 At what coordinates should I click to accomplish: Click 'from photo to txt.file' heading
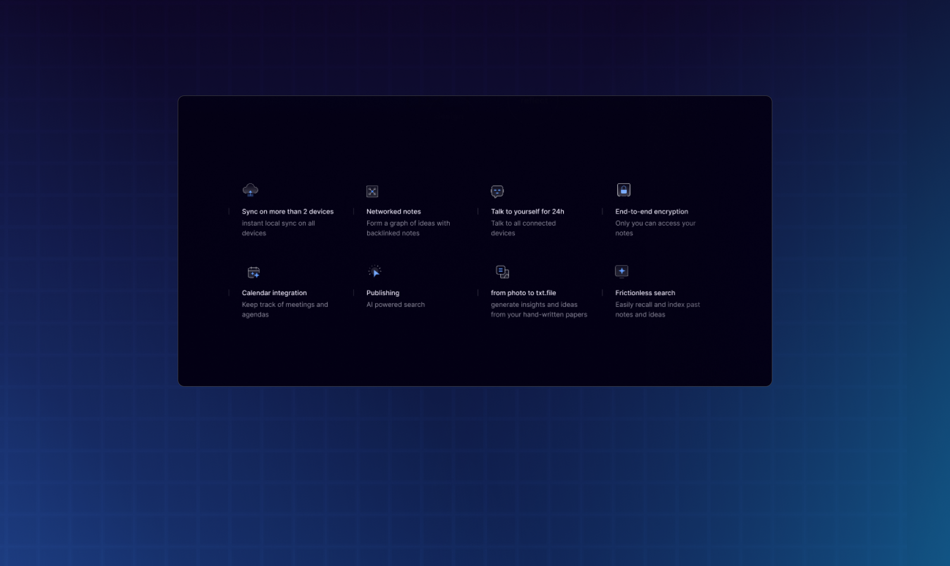523,293
